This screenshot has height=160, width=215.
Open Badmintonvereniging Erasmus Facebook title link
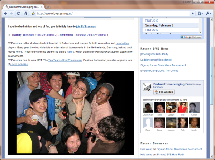[176, 84]
